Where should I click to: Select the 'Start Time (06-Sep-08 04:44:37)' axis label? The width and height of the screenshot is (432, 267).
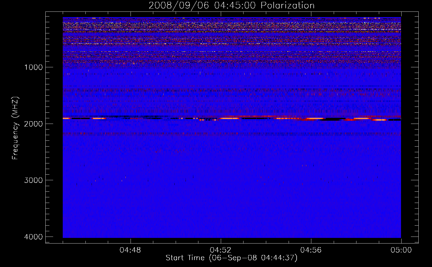231,258
